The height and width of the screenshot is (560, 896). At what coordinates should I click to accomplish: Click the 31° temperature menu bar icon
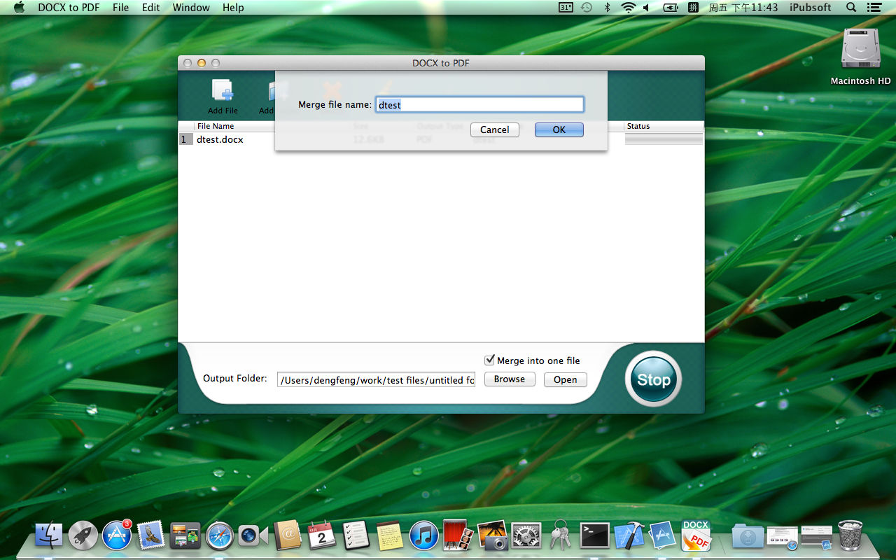(x=566, y=8)
